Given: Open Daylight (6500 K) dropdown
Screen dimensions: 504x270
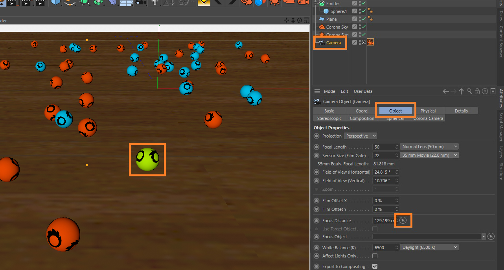Looking at the screenshot, I should pyautogui.click(x=429, y=247).
